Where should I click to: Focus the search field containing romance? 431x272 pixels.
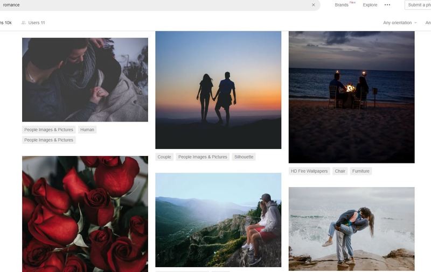click(x=151, y=5)
